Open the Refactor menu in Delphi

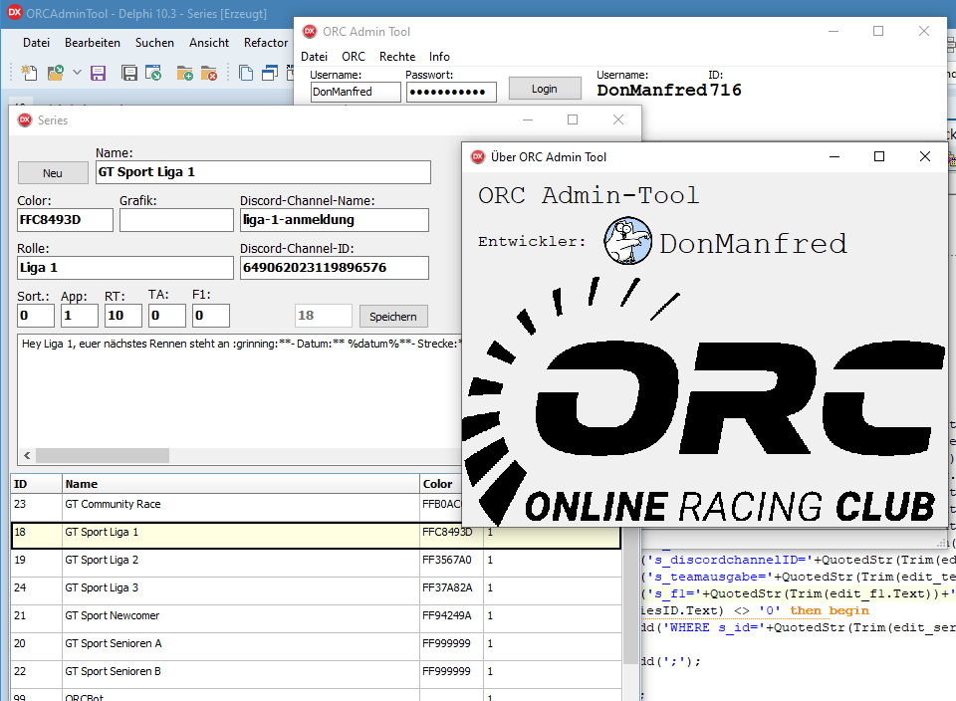click(x=265, y=43)
